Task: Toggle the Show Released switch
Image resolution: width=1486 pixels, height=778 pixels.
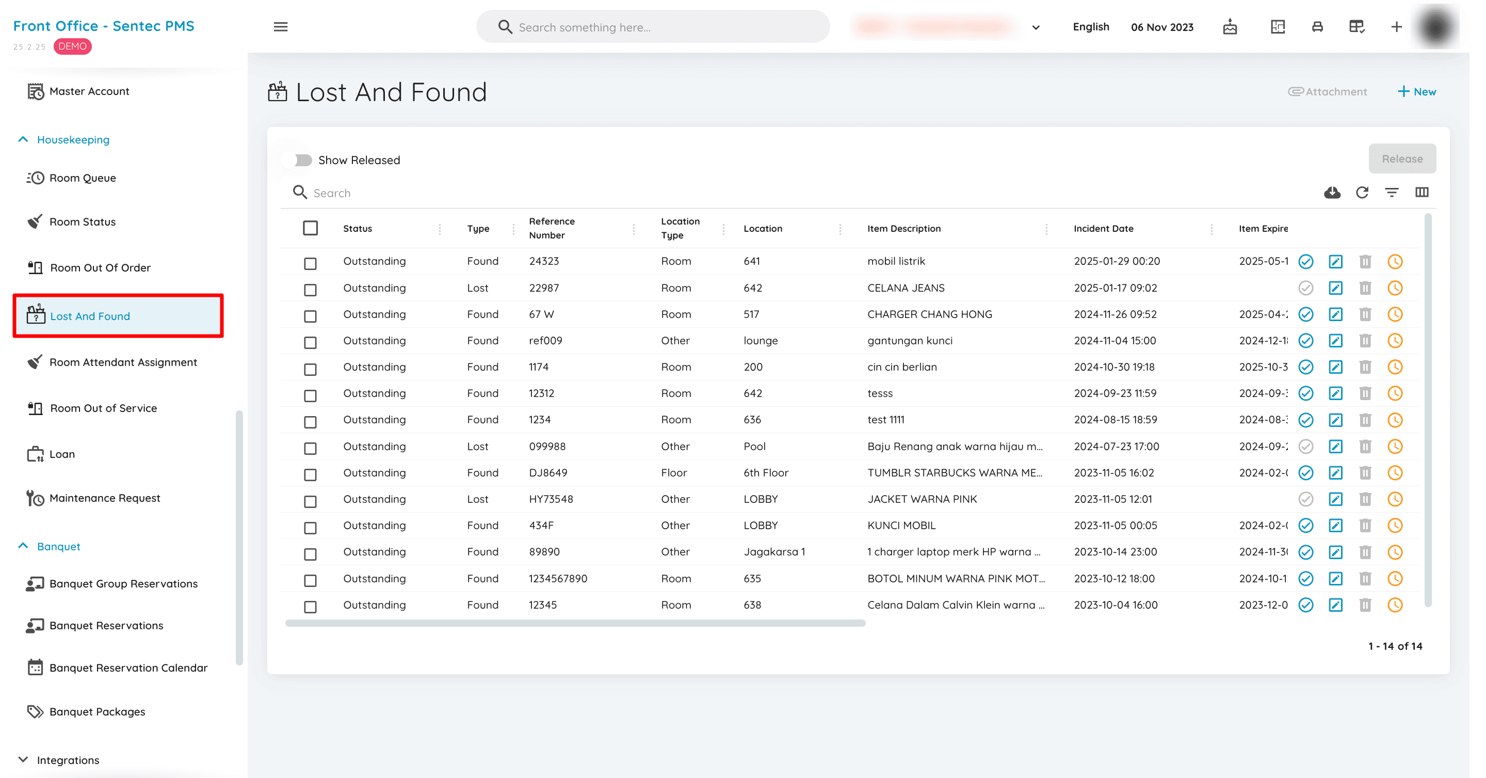Action: click(298, 160)
